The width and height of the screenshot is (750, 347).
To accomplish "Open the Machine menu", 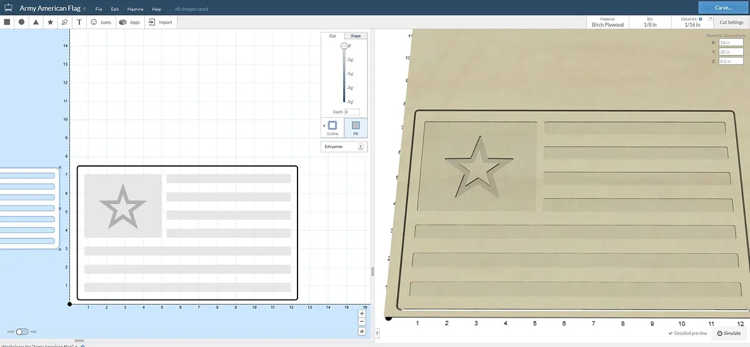I will [x=135, y=9].
